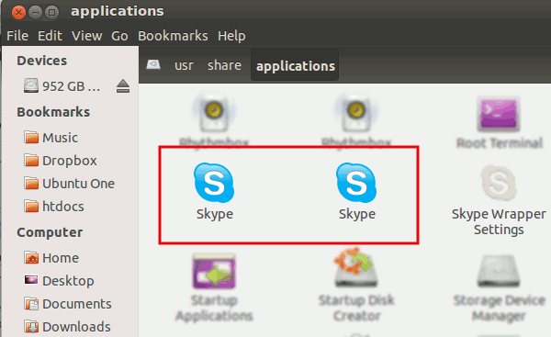This screenshot has width=551, height=337.
Task: Go to Downloads in sidebar
Action: point(76,327)
